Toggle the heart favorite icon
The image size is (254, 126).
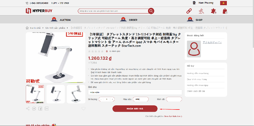click(x=83, y=108)
